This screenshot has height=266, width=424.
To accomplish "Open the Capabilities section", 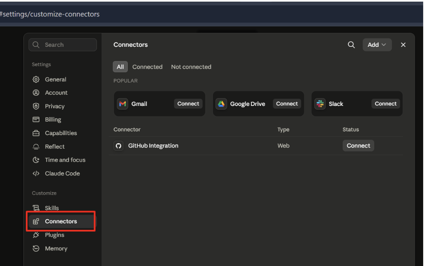I will click(x=63, y=133).
